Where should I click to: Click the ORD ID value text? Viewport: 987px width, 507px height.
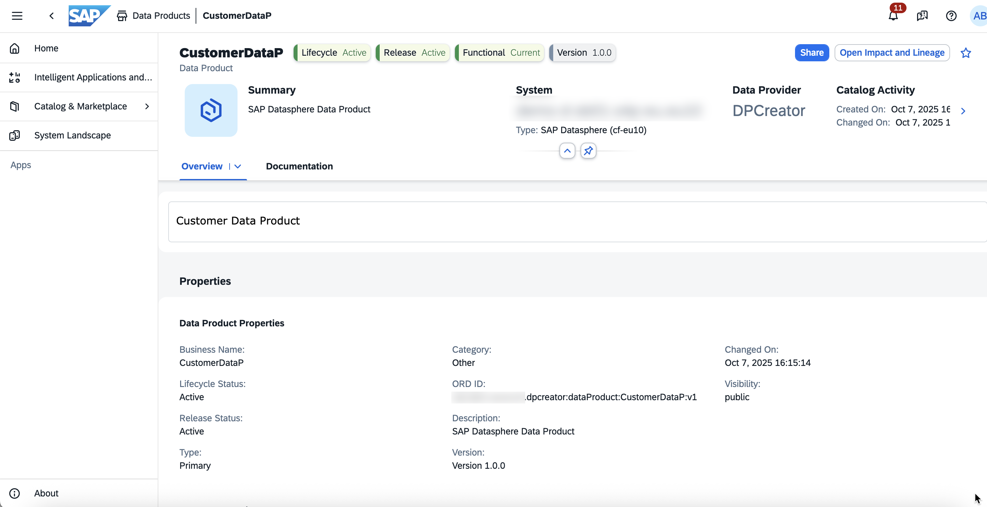coord(574,397)
